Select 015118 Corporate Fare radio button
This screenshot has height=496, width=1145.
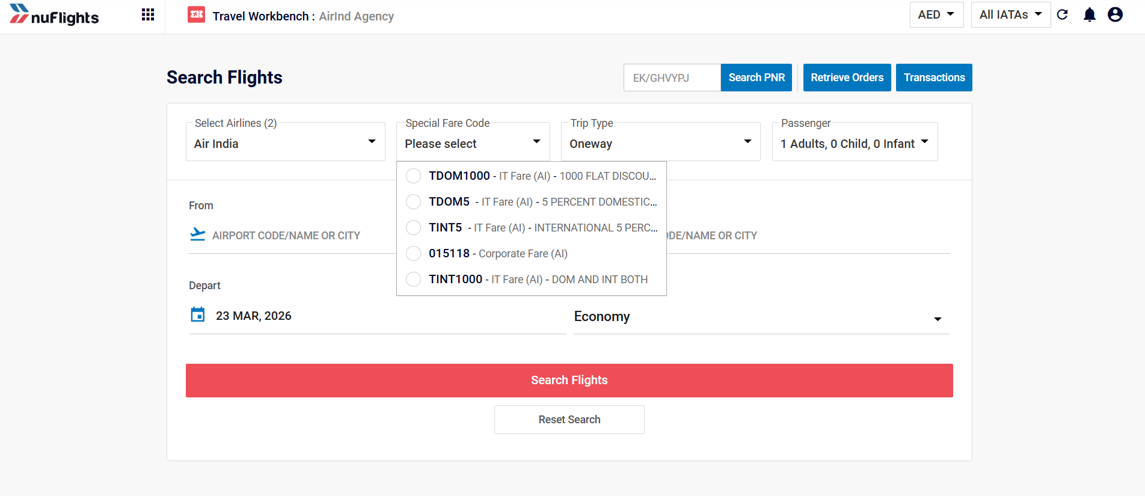(x=413, y=253)
